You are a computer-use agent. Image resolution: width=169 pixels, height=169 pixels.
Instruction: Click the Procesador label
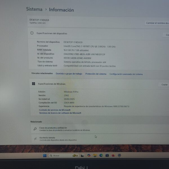(43, 46)
